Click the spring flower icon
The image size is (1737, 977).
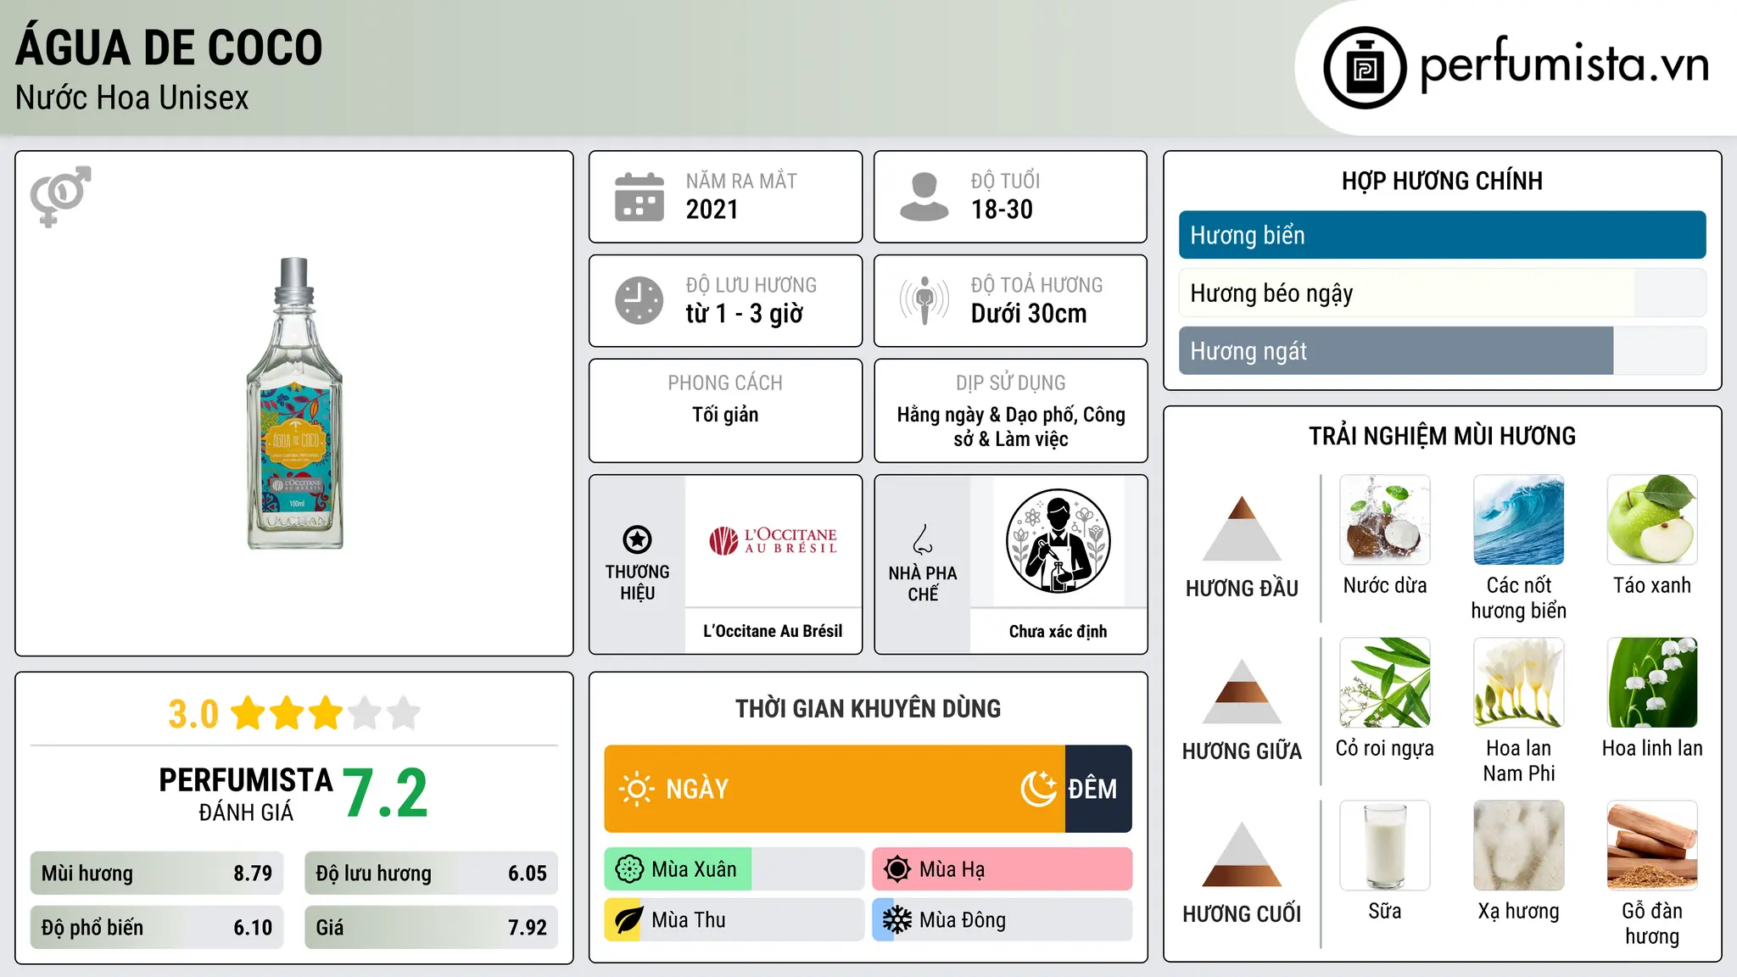(629, 869)
